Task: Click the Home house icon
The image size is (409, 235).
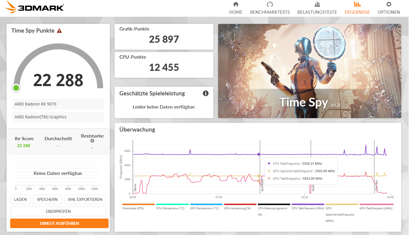Action: pyautogui.click(x=236, y=4)
